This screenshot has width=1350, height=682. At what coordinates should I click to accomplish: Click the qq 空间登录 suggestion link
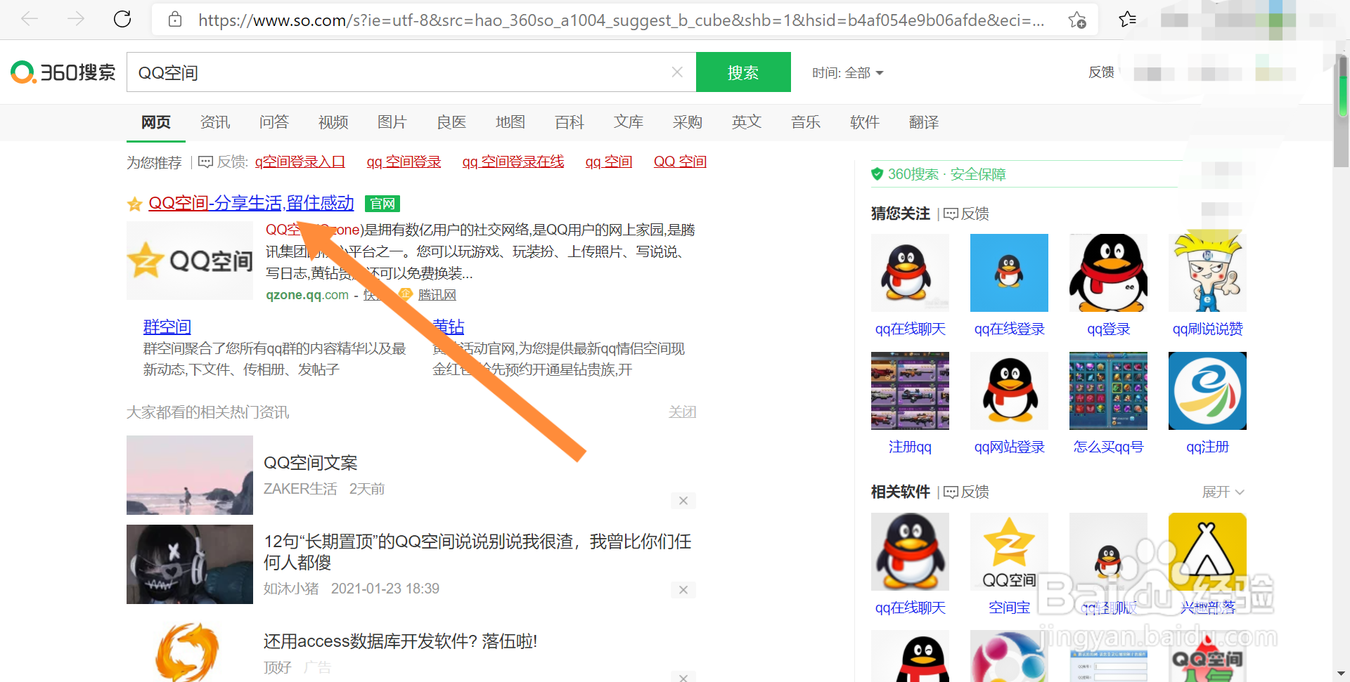(x=404, y=162)
